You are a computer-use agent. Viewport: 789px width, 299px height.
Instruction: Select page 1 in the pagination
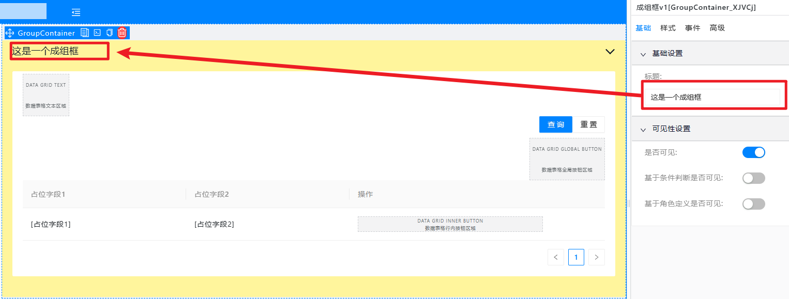point(576,257)
